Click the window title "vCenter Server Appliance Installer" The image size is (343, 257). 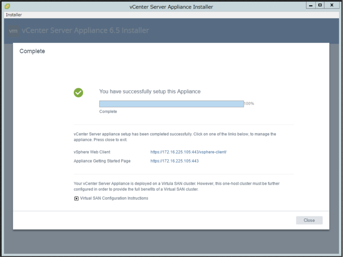171,7
